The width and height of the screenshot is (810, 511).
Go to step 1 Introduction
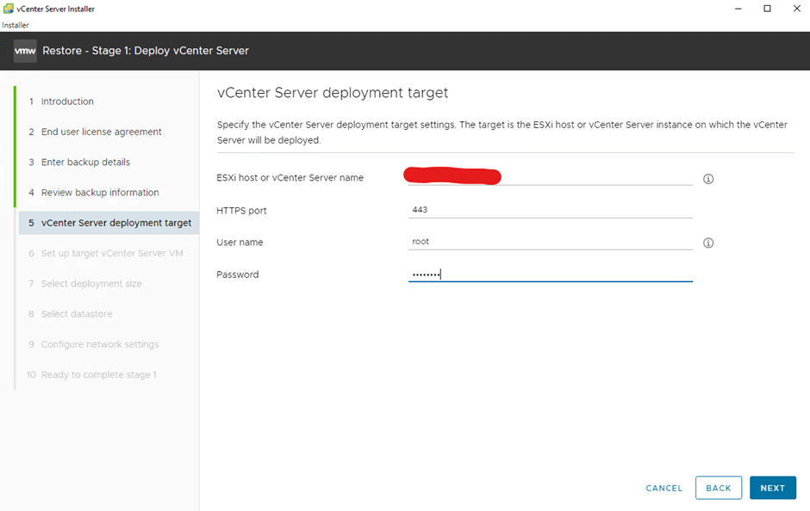67,102
